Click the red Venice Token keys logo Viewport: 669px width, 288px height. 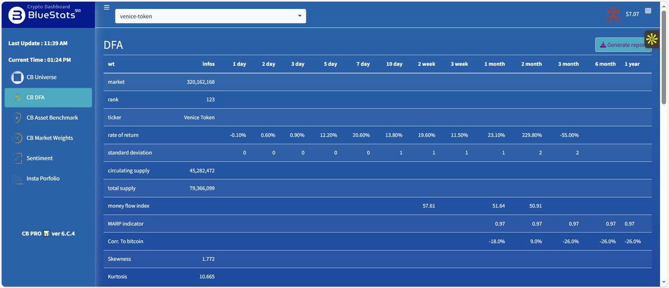(613, 15)
